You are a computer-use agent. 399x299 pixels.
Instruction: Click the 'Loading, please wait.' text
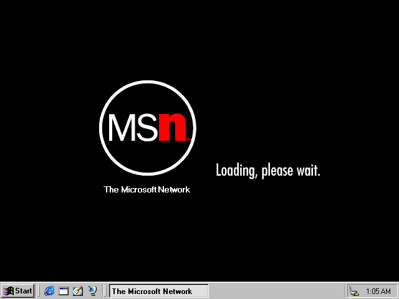pyautogui.click(x=268, y=170)
